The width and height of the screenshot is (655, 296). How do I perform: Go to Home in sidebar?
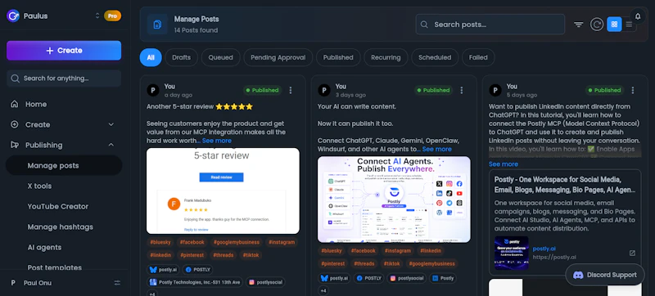pos(36,104)
